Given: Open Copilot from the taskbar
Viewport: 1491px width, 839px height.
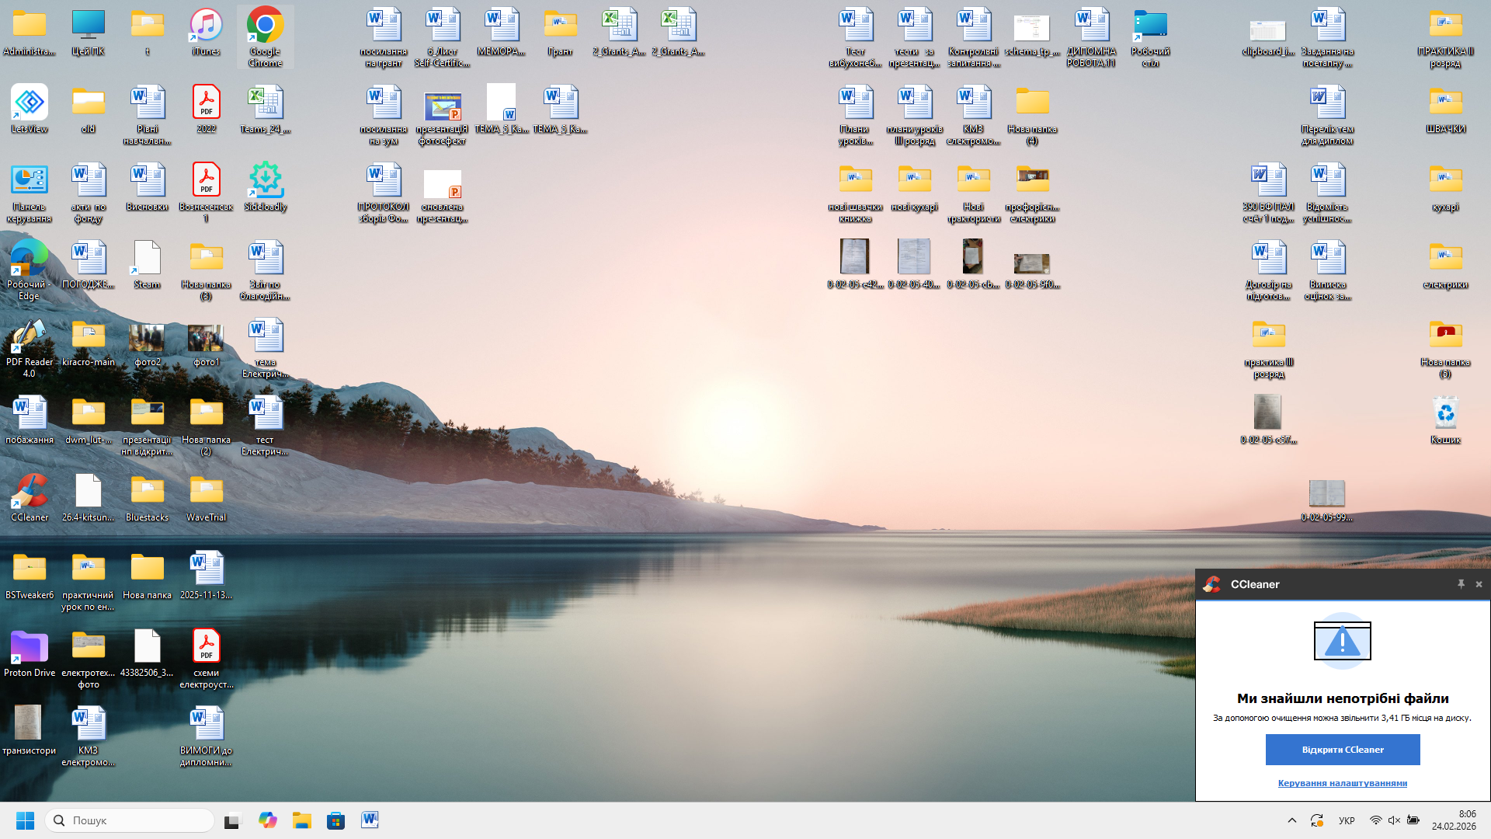Looking at the screenshot, I should click(268, 820).
